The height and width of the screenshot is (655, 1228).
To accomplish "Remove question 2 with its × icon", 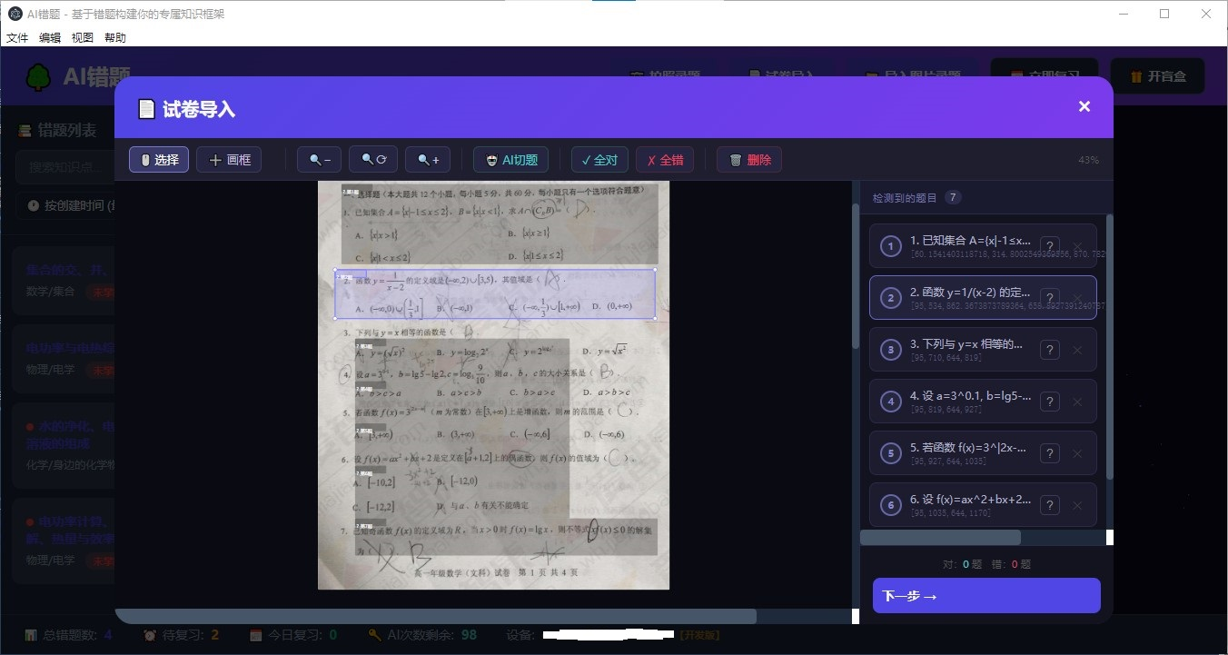I will pyautogui.click(x=1077, y=298).
